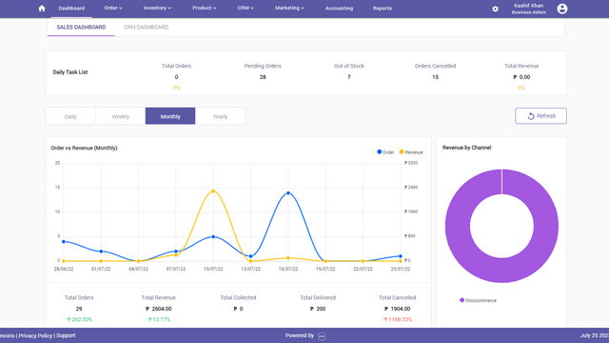Open the Privacy Policy link
The image size is (609, 343).
tap(35, 335)
